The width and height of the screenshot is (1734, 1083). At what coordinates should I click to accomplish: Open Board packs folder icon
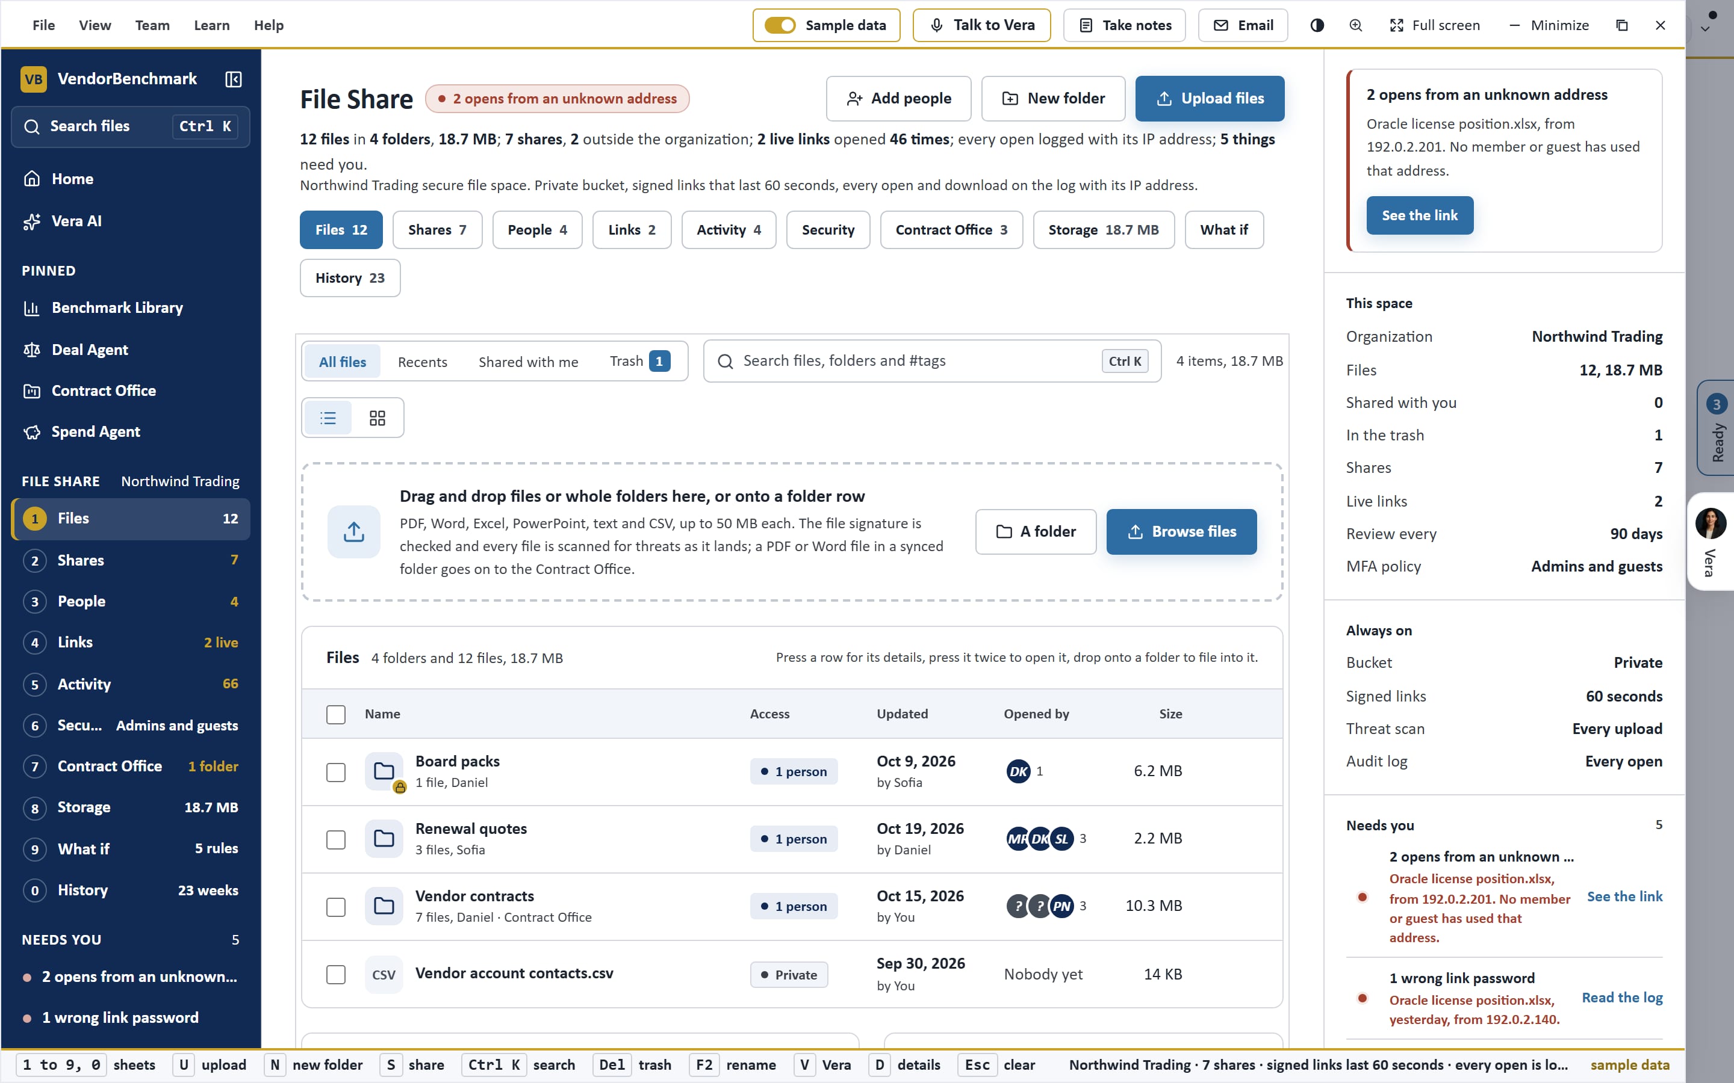384,771
